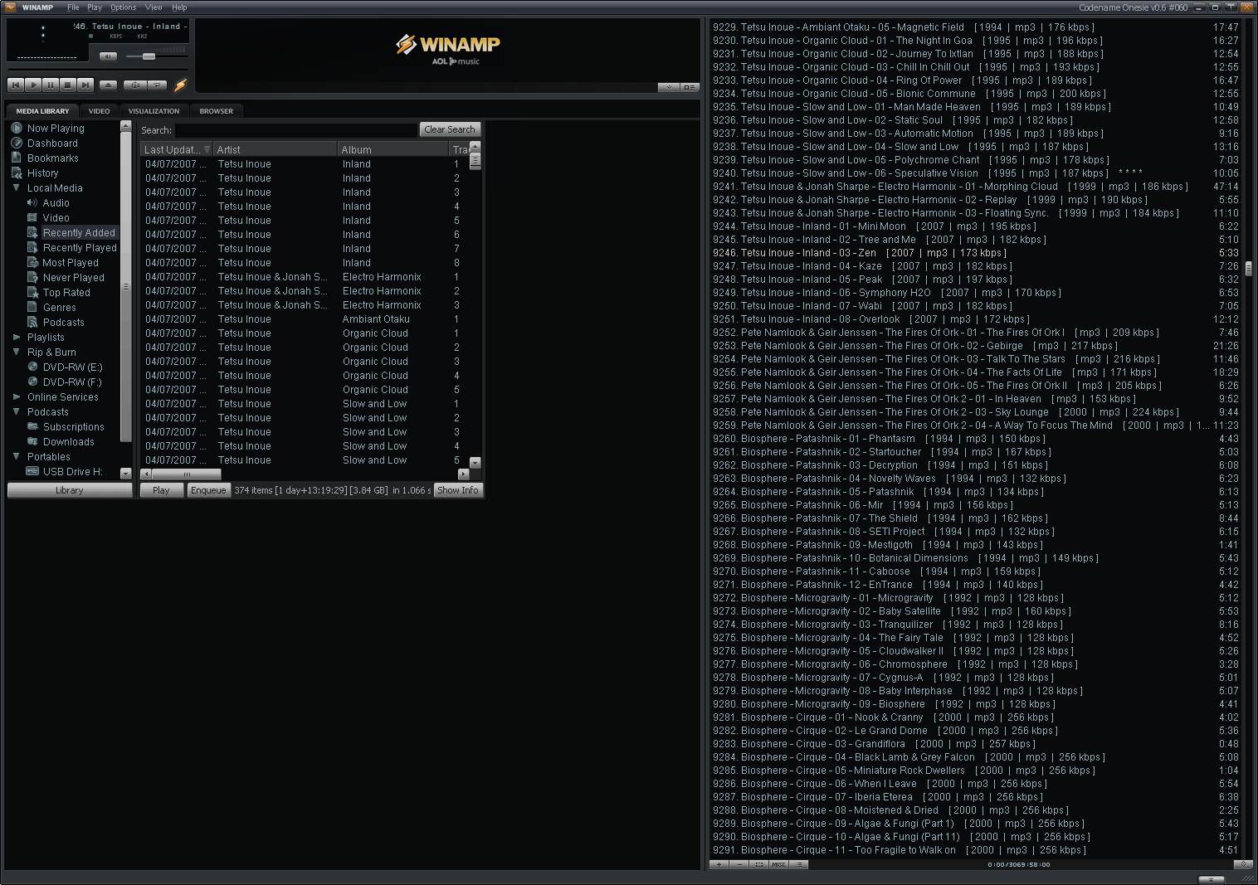The image size is (1258, 885).
Task: Open the Options menu
Action: pos(123,7)
